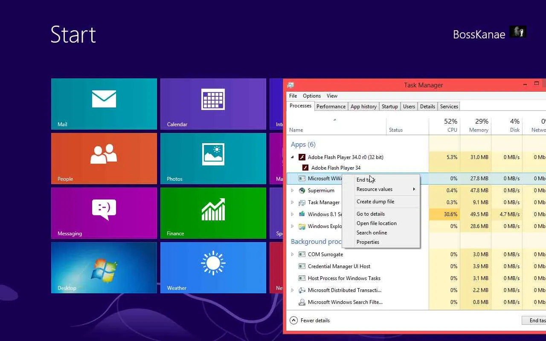This screenshot has height=341, width=546.
Task: Click the Microsoft WW... process icon
Action: click(302, 179)
